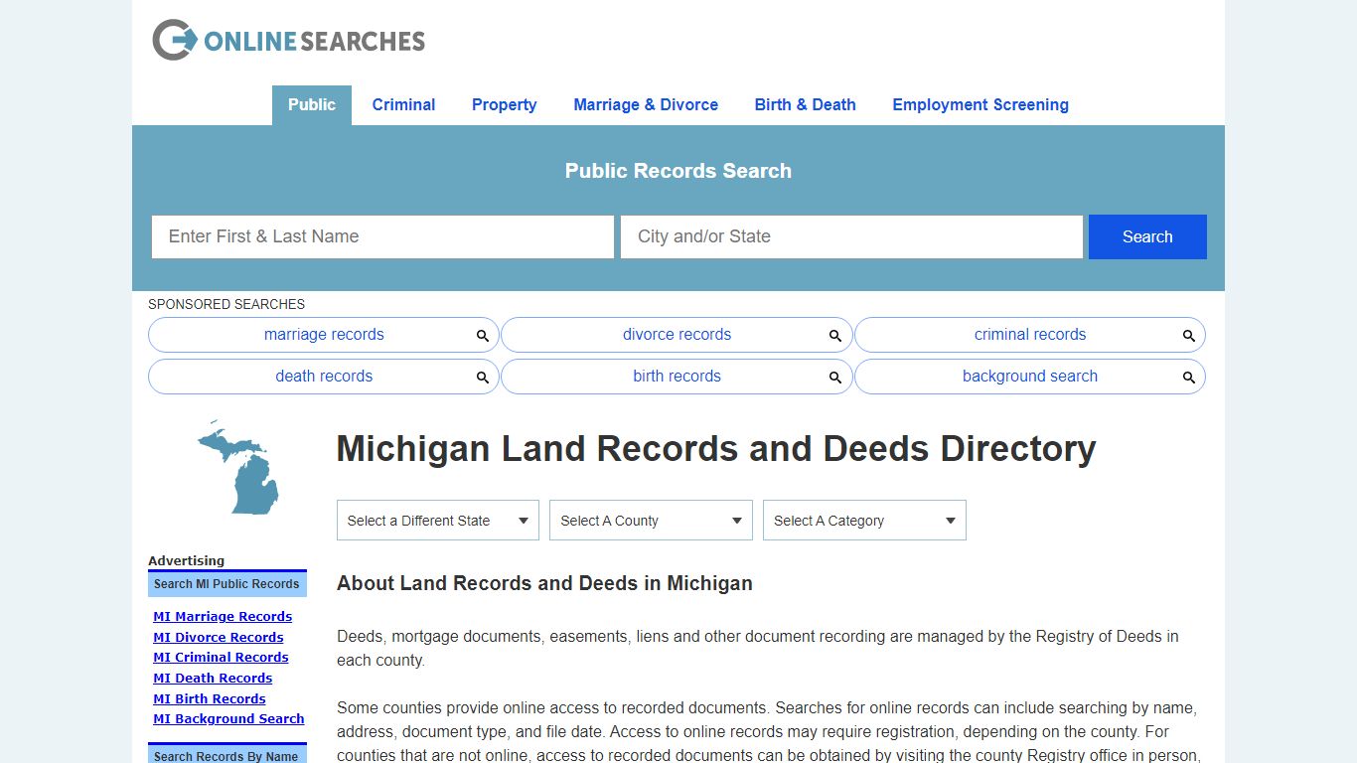Open MI Death Records sidebar link
The image size is (1357, 763).
pos(213,679)
